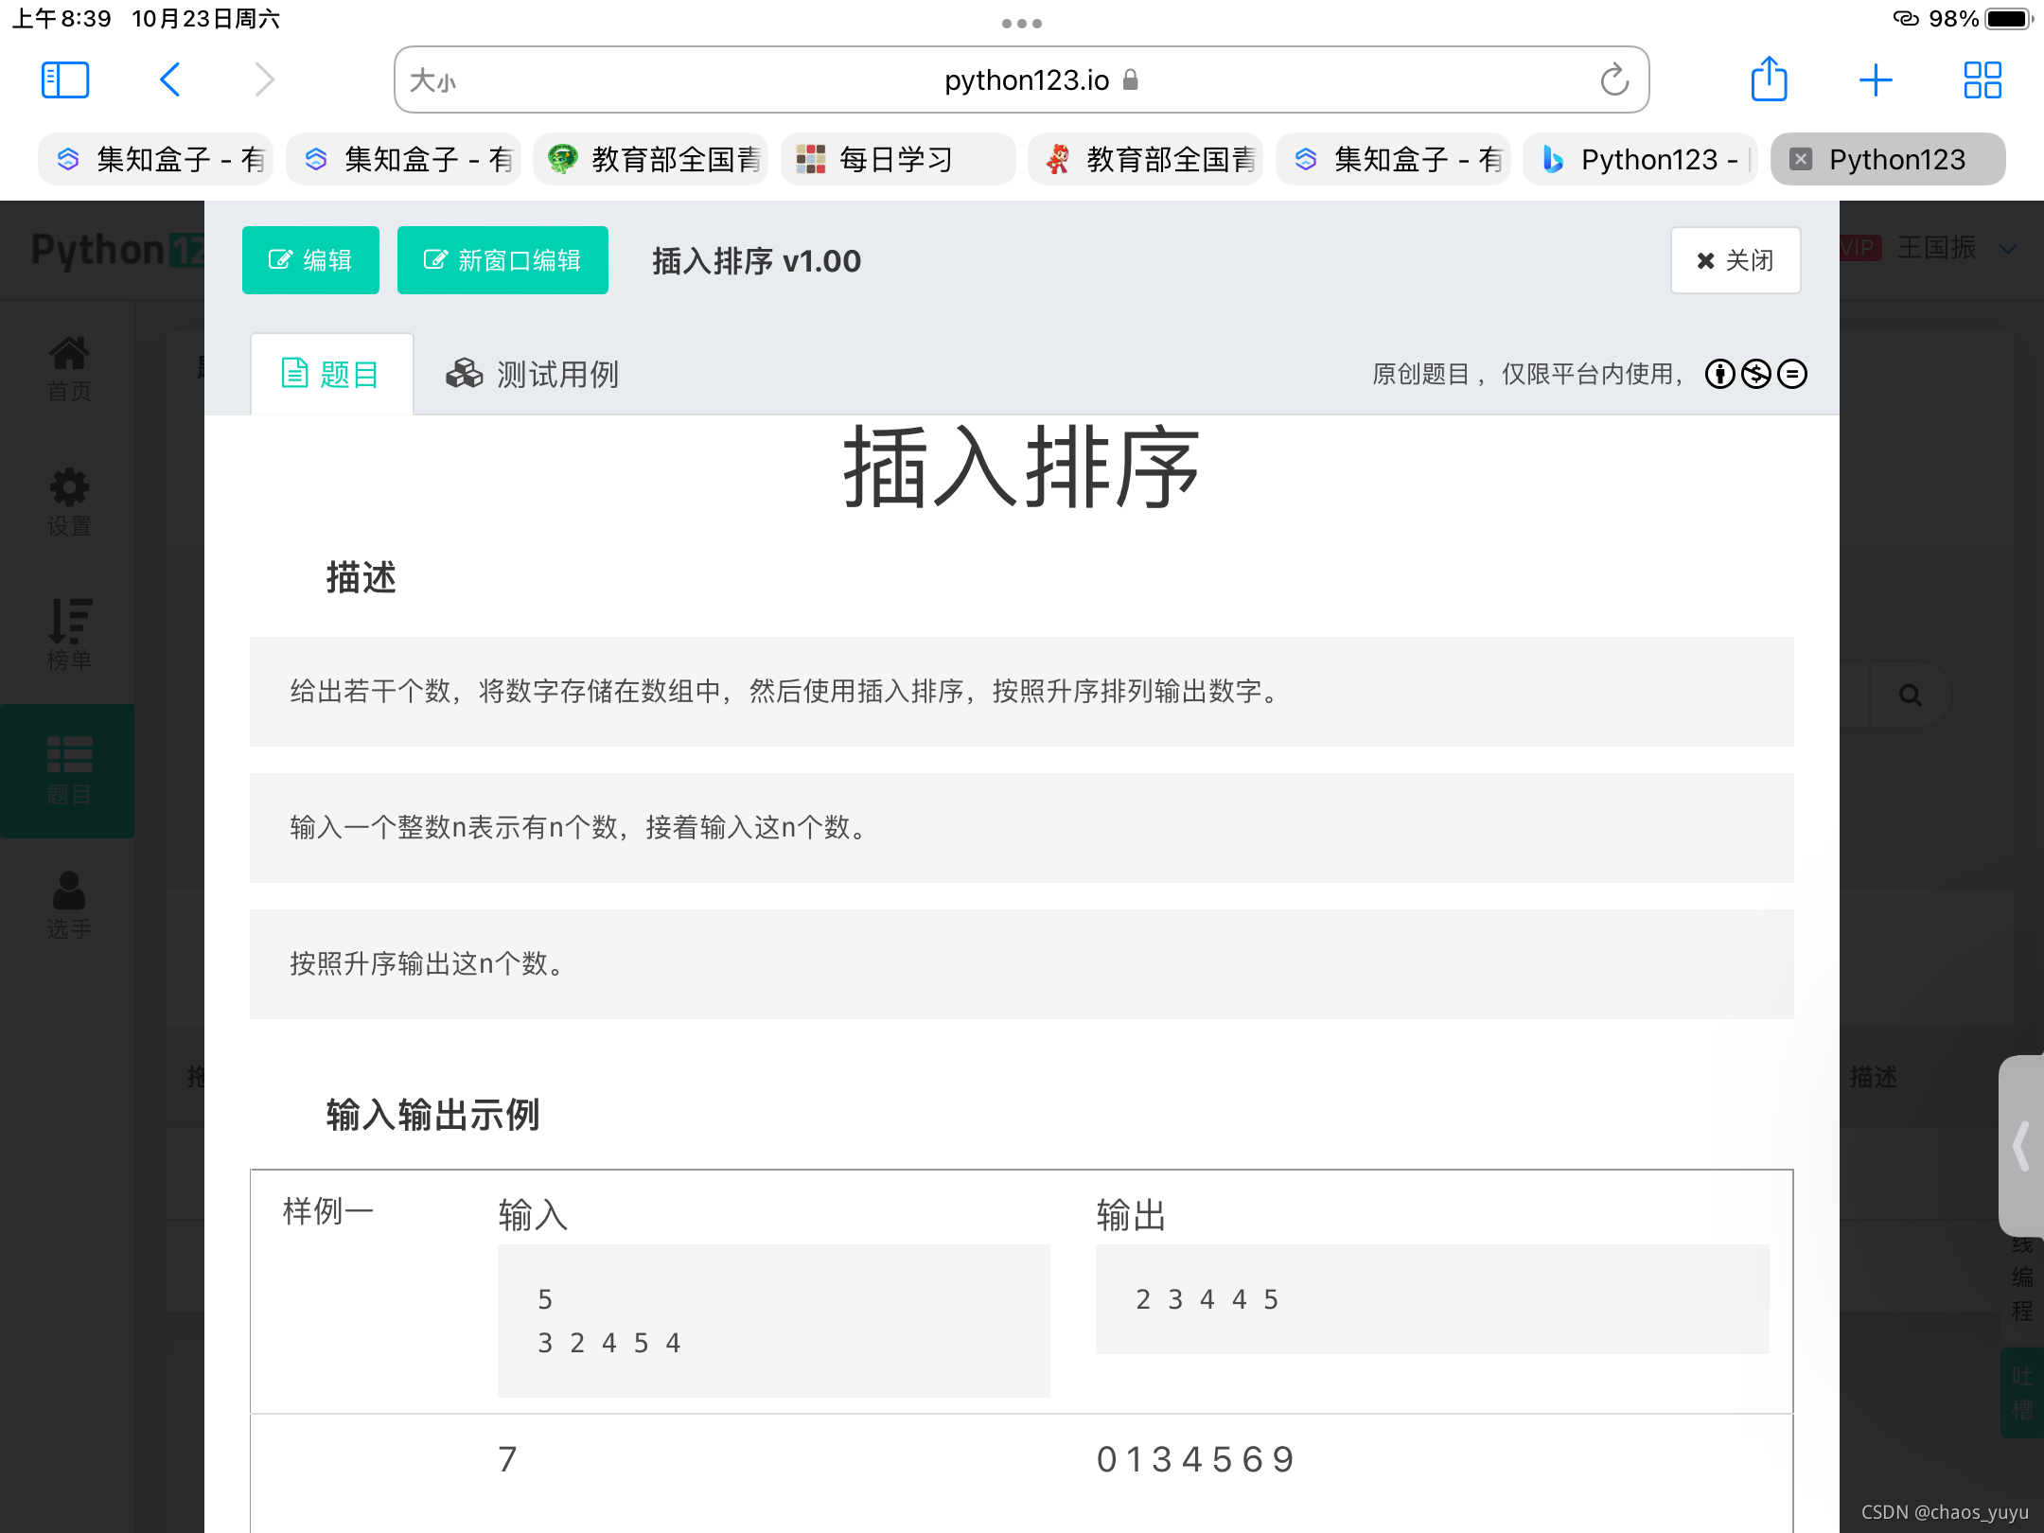Tap the python123.io address field

[x=1027, y=80]
